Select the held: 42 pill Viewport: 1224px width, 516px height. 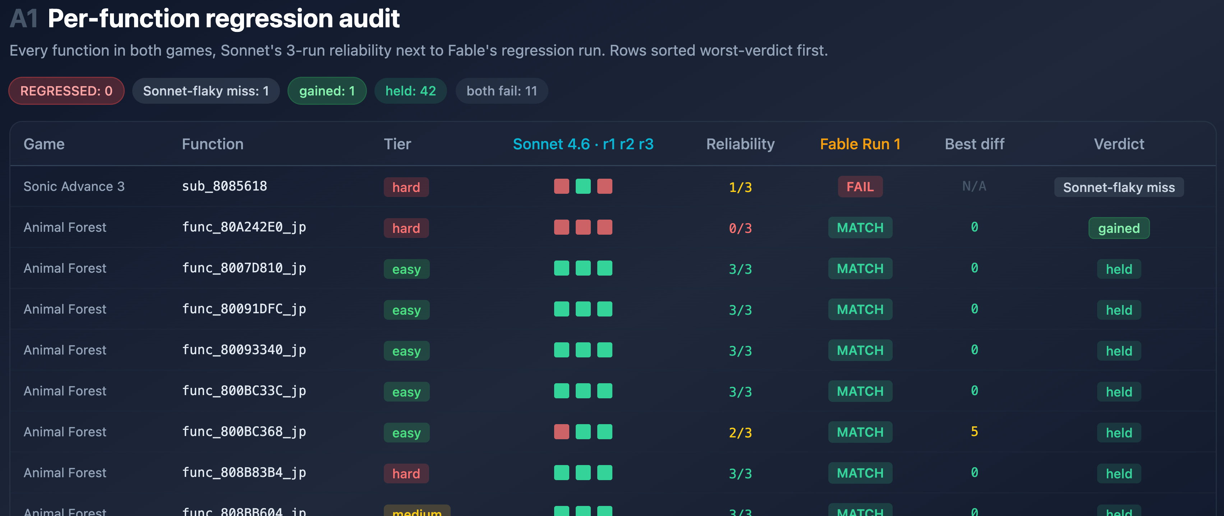pyautogui.click(x=410, y=90)
